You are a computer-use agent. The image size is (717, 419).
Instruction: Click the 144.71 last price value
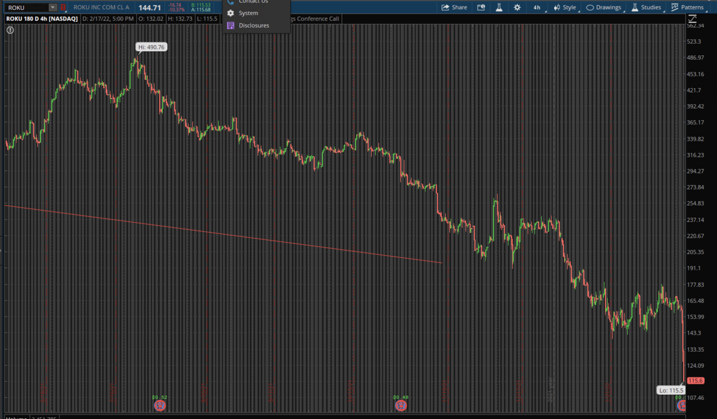pos(150,7)
